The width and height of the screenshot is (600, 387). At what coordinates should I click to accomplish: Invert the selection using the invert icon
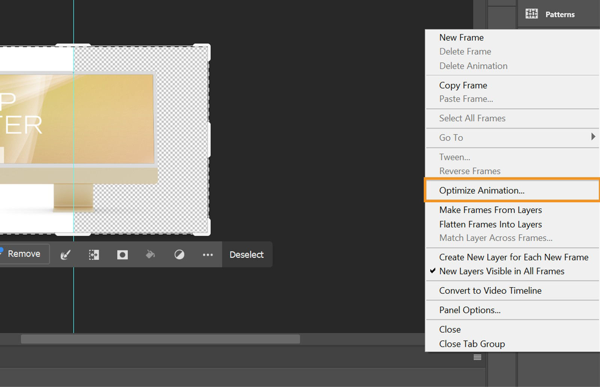click(x=179, y=254)
